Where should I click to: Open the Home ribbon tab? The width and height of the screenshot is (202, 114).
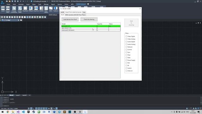(9, 4)
